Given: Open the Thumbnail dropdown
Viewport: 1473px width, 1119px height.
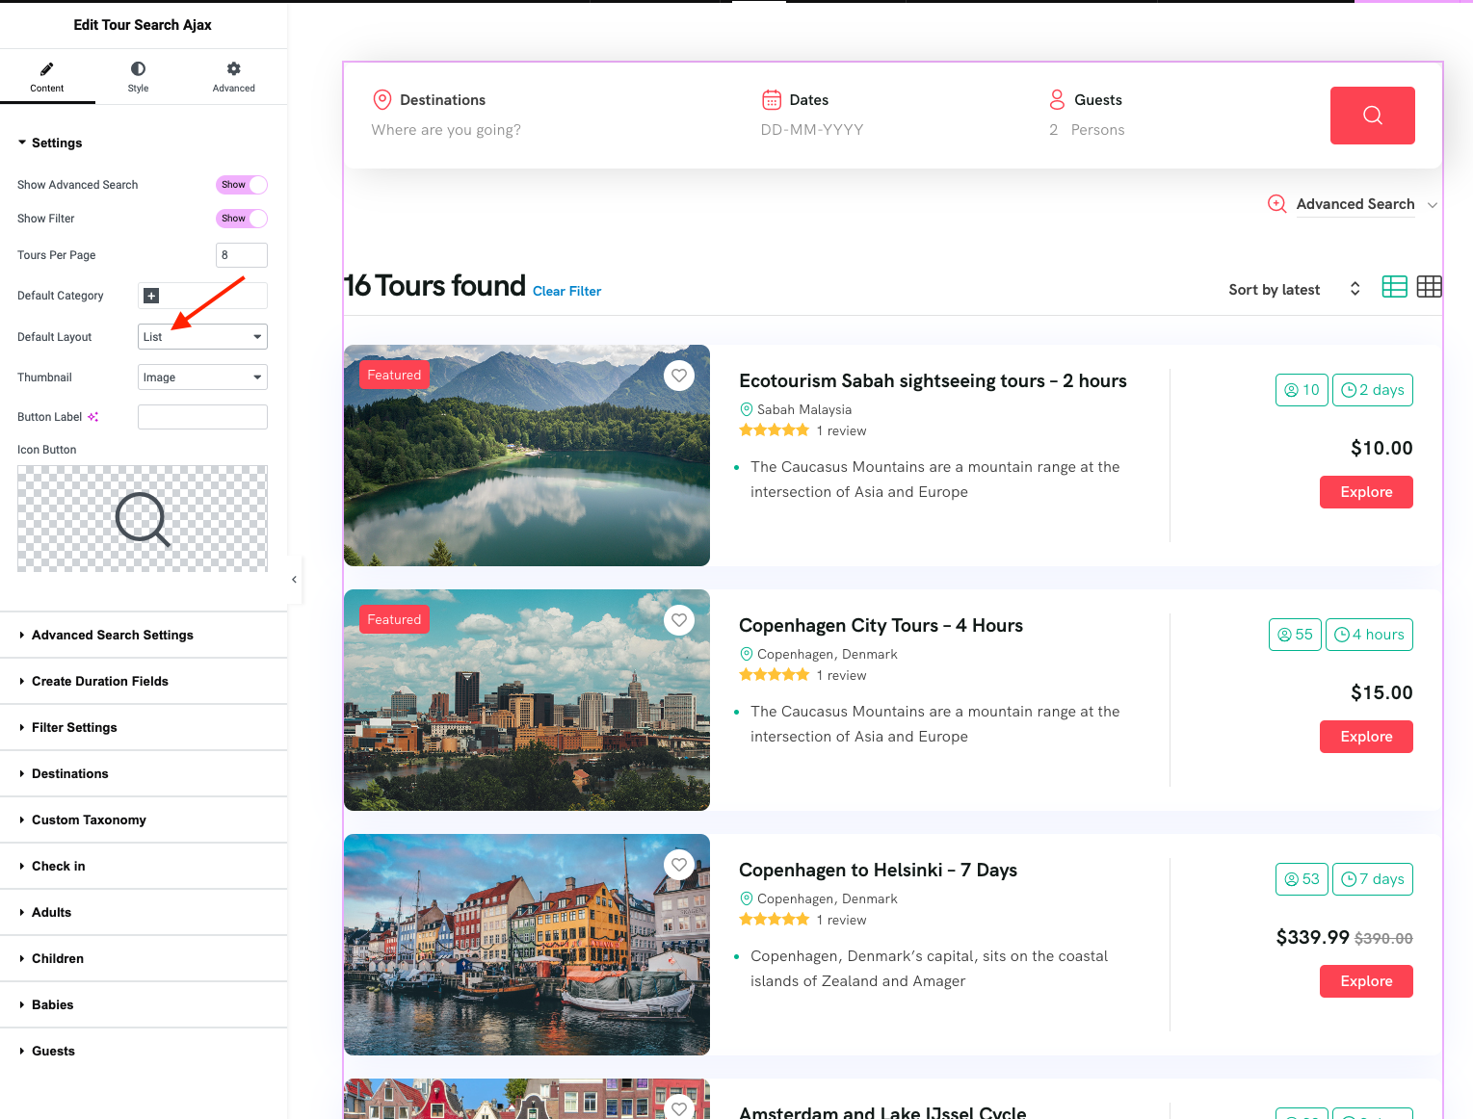Looking at the screenshot, I should click(x=202, y=377).
